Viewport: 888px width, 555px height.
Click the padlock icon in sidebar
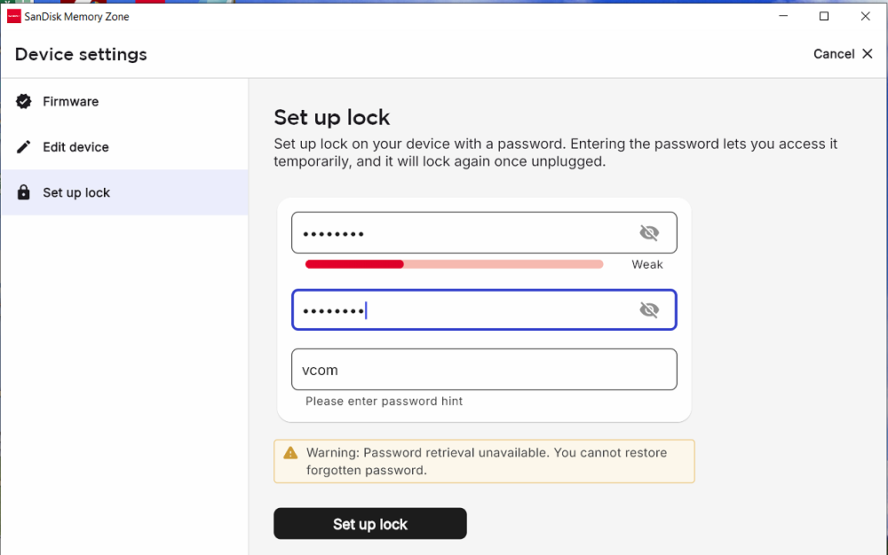[x=23, y=192]
